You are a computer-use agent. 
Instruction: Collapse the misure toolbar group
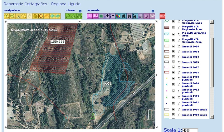pos(80,11)
